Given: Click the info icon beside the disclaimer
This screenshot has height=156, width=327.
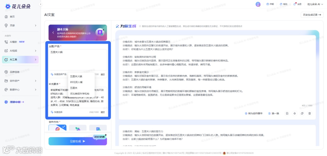Looking at the screenshot, I should tap(140, 26).
